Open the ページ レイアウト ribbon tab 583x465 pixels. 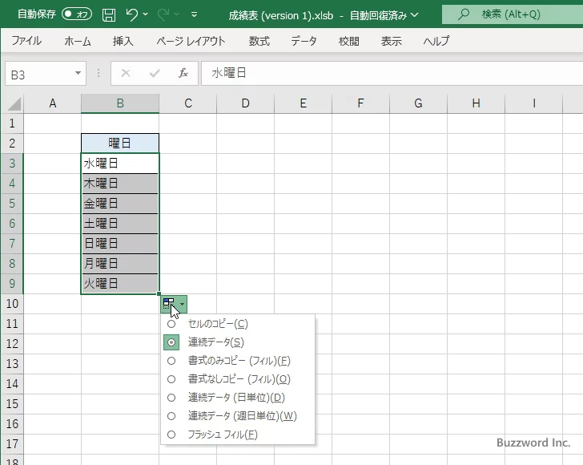(x=191, y=41)
